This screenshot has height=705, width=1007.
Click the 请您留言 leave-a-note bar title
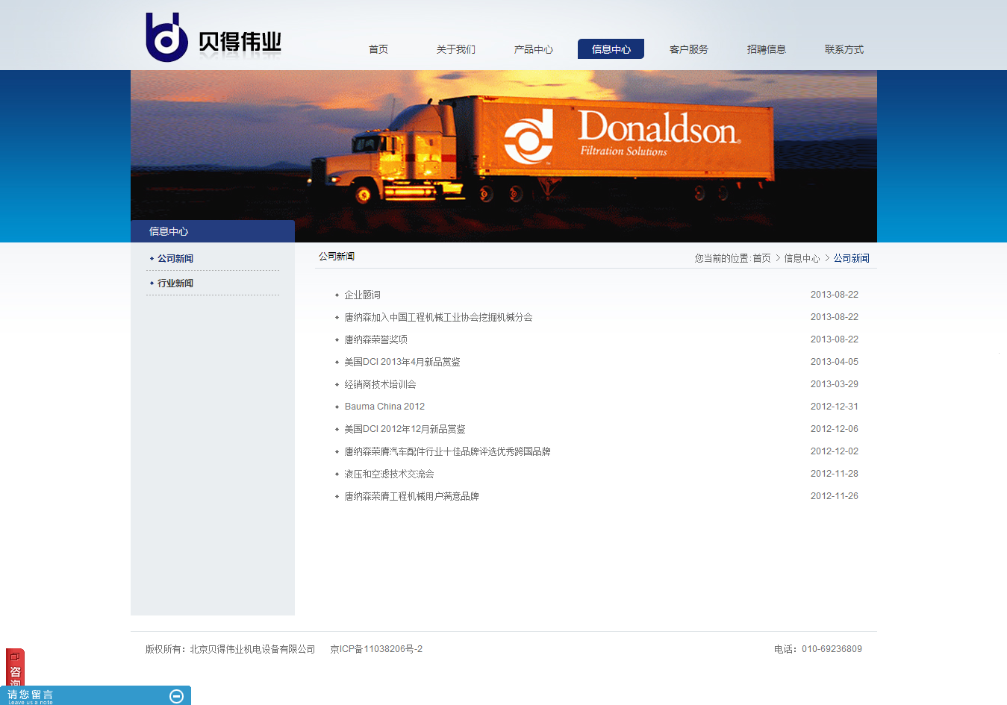(31, 695)
